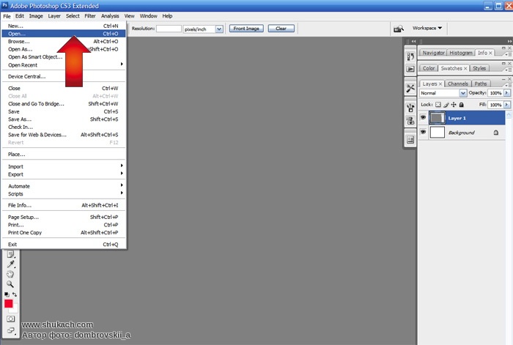Open Info panel options menu icon
Image resolution: width=513 pixels, height=345 pixels.
[x=508, y=54]
